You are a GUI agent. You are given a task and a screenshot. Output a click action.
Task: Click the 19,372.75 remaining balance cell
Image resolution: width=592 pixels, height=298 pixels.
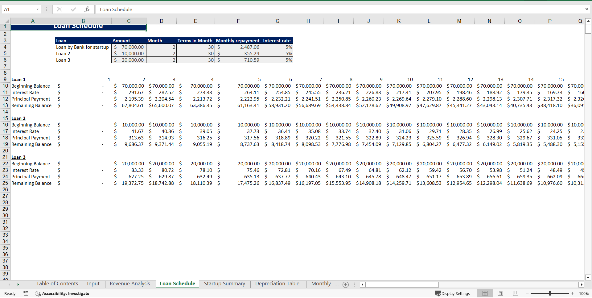[x=129, y=183]
